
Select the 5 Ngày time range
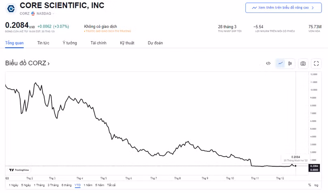click(x=26, y=185)
